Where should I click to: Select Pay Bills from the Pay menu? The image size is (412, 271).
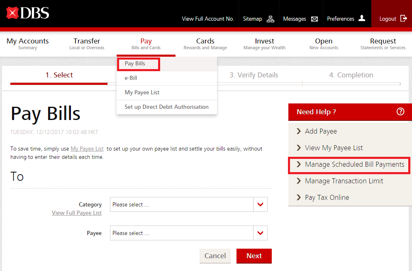coord(135,64)
